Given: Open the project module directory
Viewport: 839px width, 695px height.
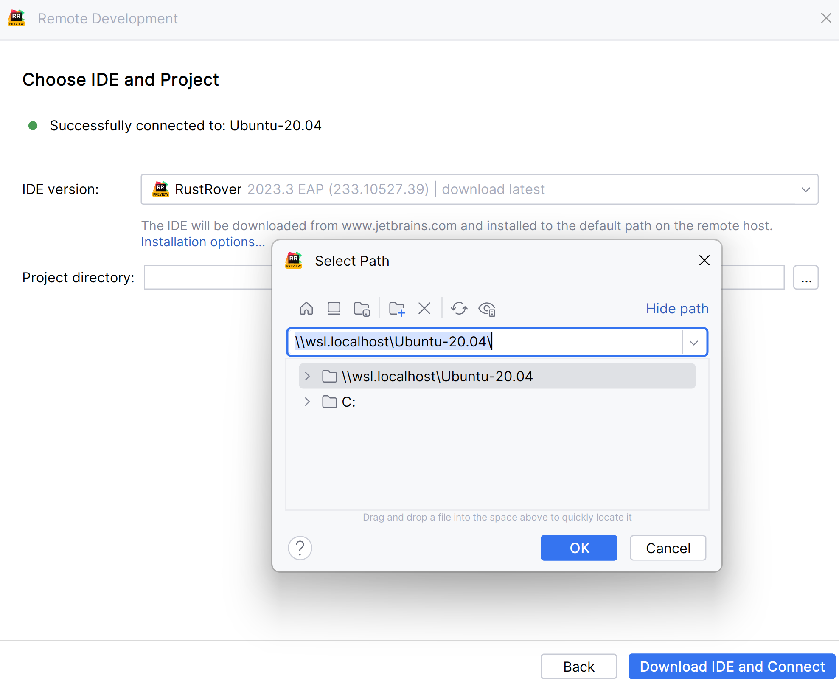Looking at the screenshot, I should pos(362,309).
